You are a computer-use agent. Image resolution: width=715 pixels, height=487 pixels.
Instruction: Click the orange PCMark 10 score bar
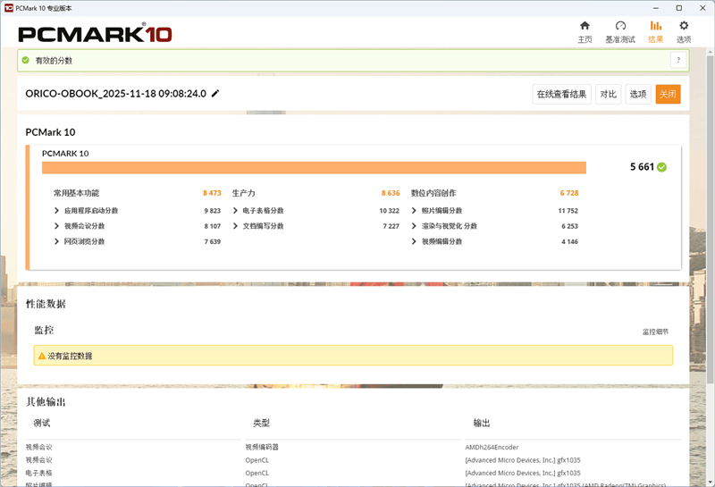coord(314,167)
